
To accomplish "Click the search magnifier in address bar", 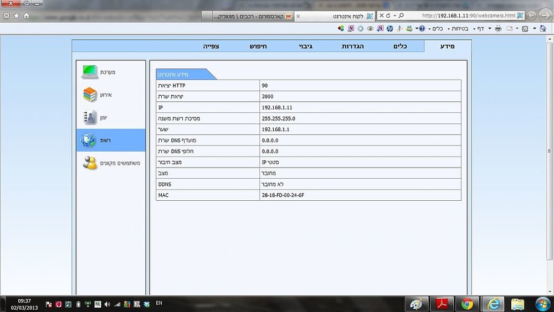I will coord(401,15).
